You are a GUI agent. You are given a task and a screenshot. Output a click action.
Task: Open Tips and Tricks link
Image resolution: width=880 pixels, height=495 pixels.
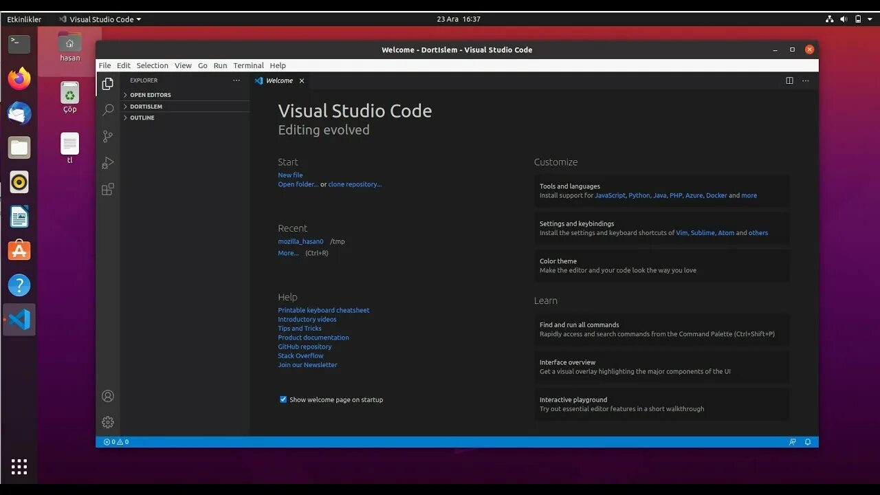click(x=300, y=328)
